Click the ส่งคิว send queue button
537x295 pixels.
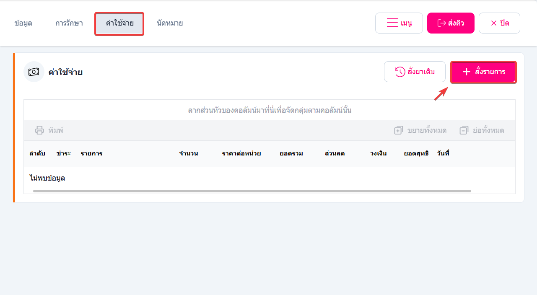pos(451,23)
